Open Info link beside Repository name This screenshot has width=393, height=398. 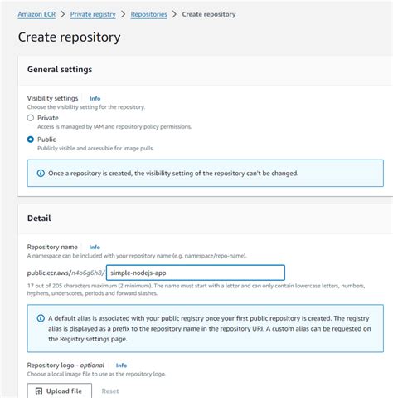coord(95,247)
